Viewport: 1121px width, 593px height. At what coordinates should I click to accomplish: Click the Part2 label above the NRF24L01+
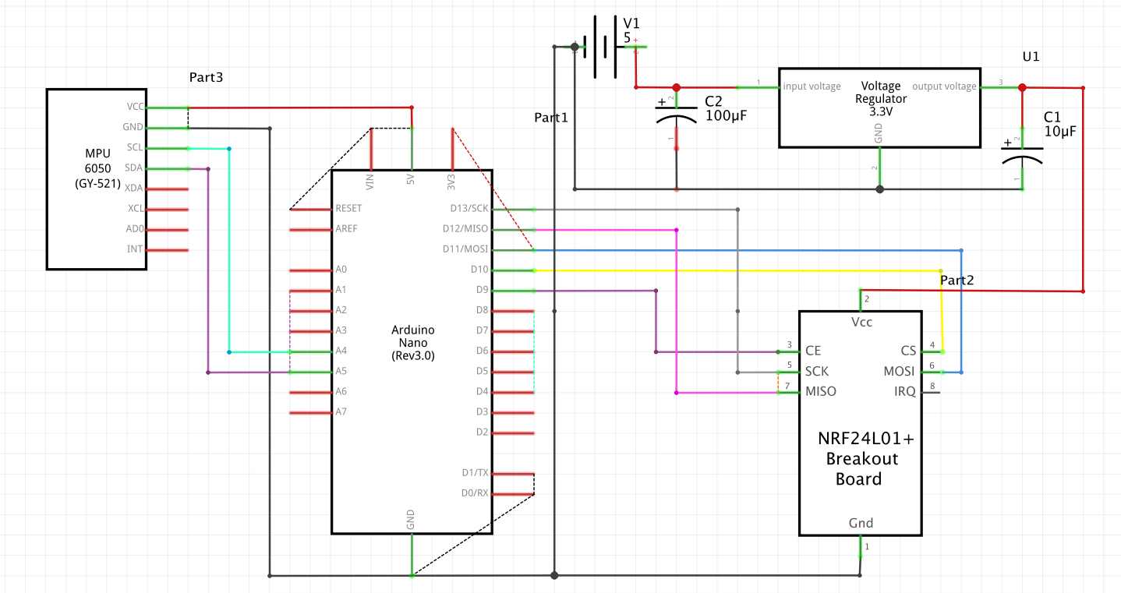coord(957,280)
